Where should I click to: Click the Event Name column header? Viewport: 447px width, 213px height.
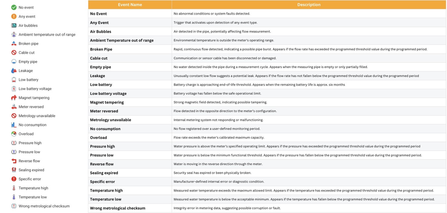click(130, 5)
